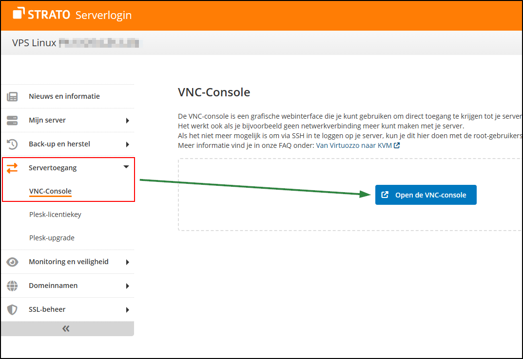Open the VNC-Console sidebar entry

coord(50,191)
